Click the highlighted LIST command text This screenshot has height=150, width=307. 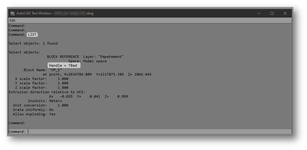(32, 34)
